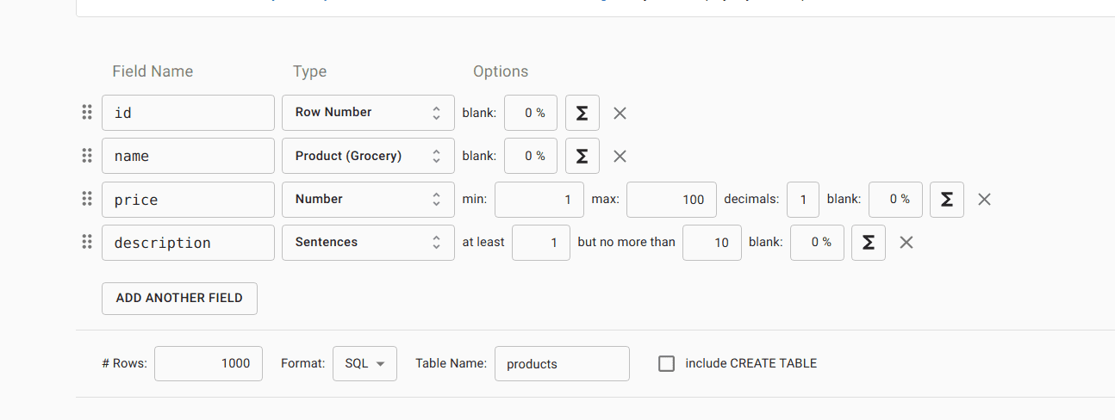This screenshot has height=420, width=1115.
Task: Click the price max value input
Action: [671, 200]
